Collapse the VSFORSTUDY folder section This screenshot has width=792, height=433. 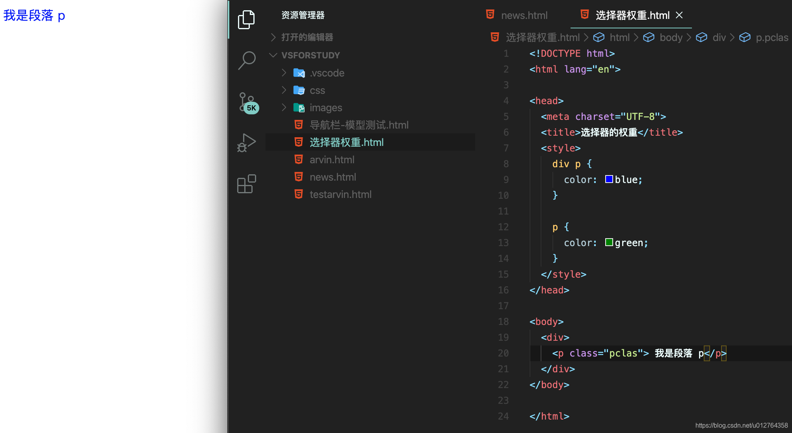point(273,55)
